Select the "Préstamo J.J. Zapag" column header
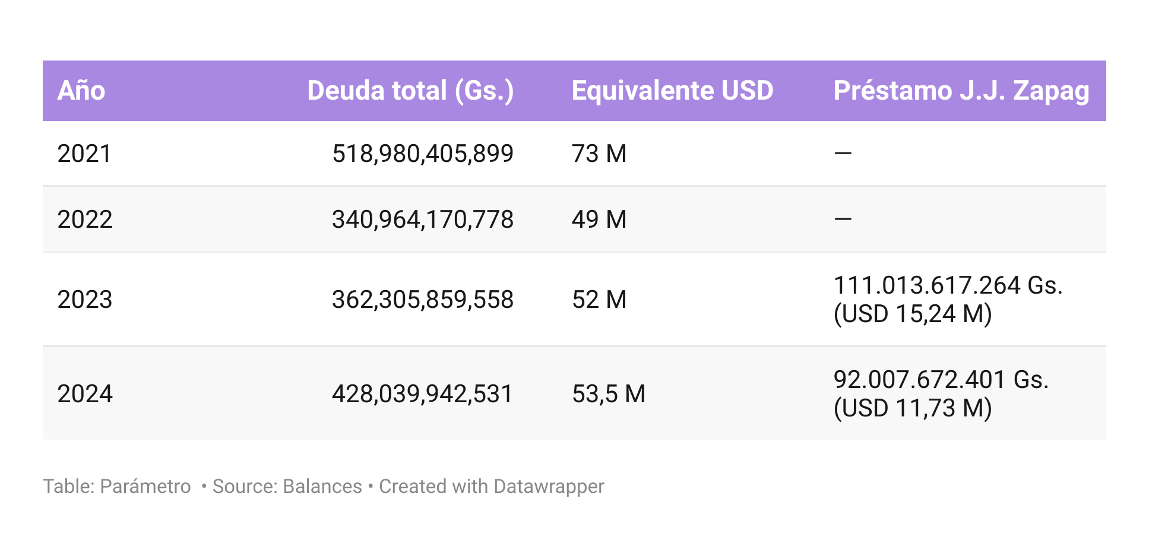The image size is (1149, 541). coord(961,91)
